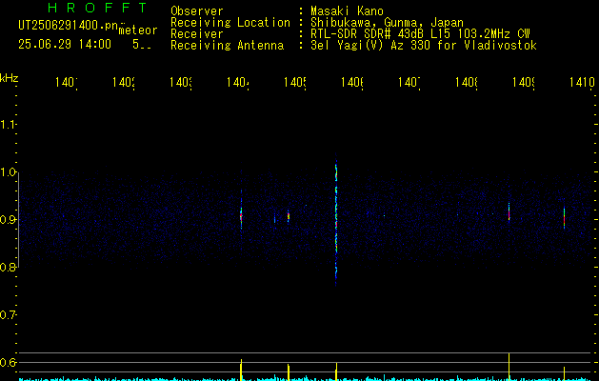The height and width of the screenshot is (381, 599).
Task: Click the "Receiving Antenna" field label
Action: pos(227,46)
